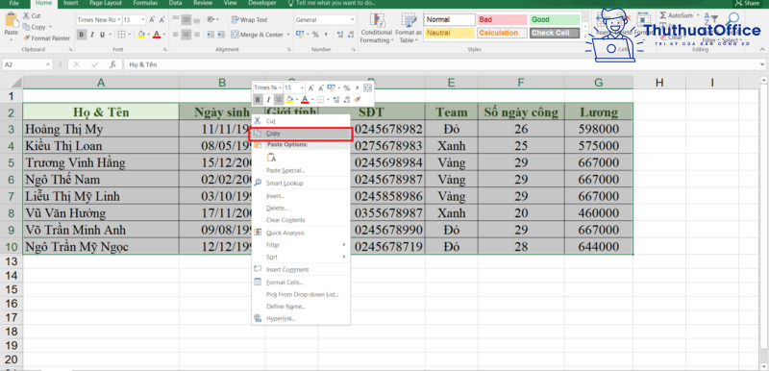Click Bold in the mini toolbar
Screen dimensions: 769x371
[x=258, y=100]
